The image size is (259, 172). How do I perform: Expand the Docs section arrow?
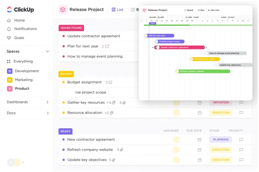point(48,113)
